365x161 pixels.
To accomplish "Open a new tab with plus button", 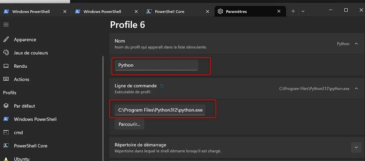I will tap(293, 11).
